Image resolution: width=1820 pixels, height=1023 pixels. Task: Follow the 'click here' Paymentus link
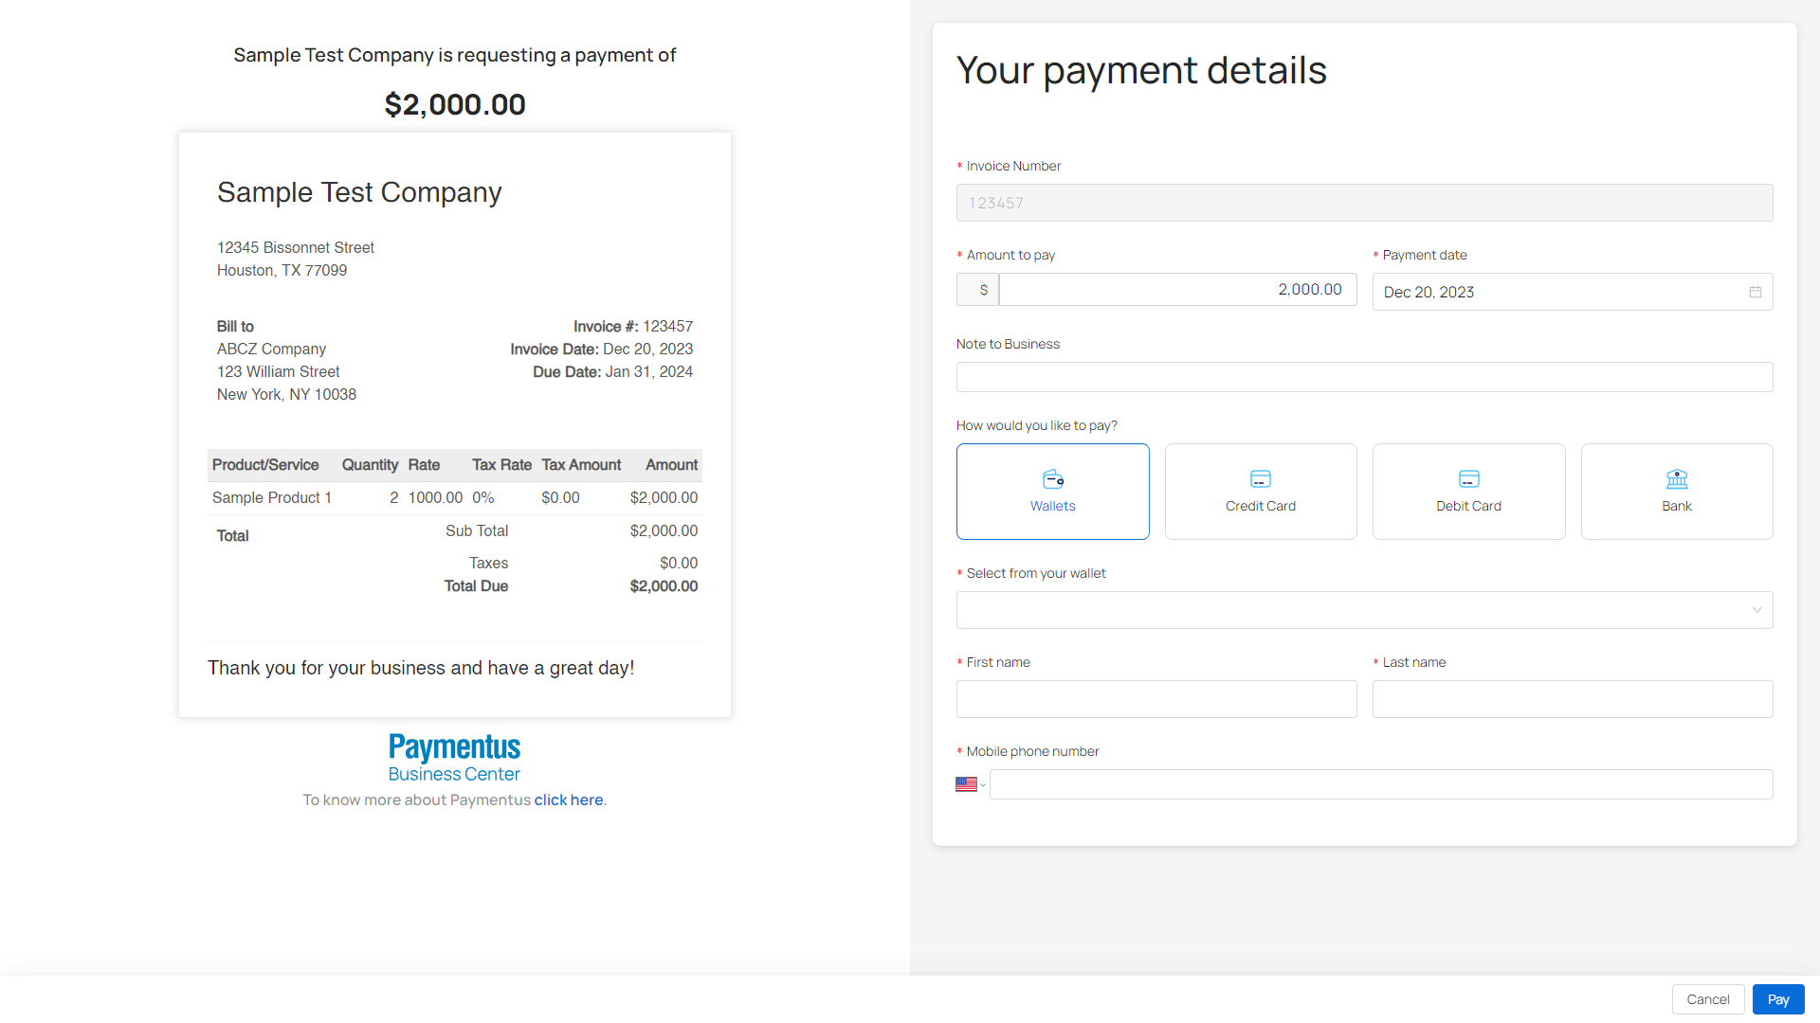pyautogui.click(x=569, y=800)
